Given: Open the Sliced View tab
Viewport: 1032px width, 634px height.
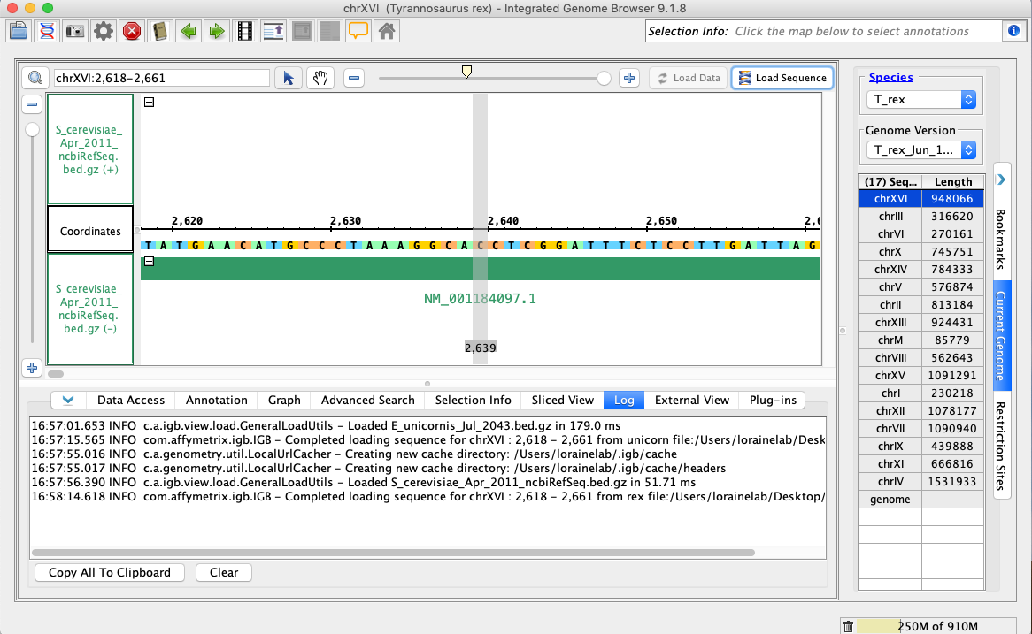Looking at the screenshot, I should (x=563, y=400).
